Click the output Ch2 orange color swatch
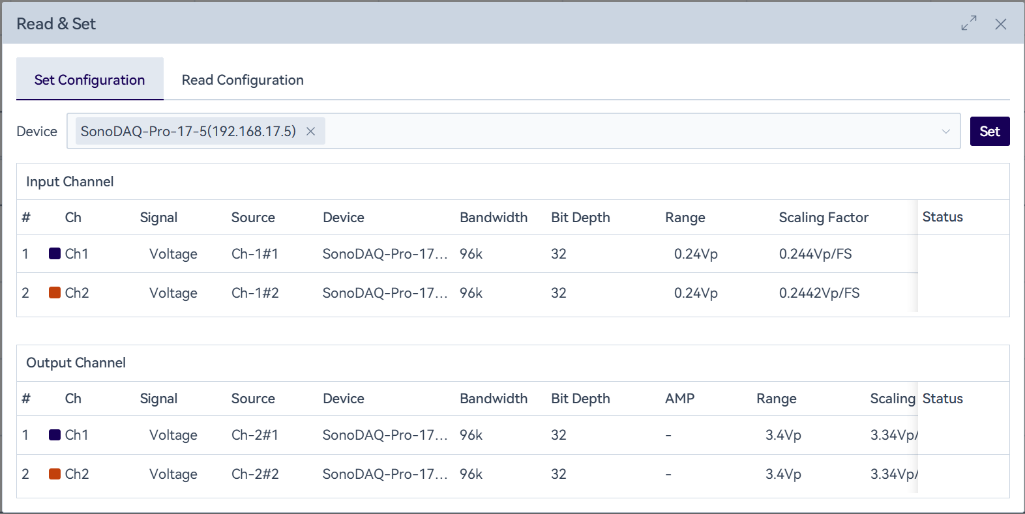Screen dimensions: 1025x514 [x=55, y=474]
